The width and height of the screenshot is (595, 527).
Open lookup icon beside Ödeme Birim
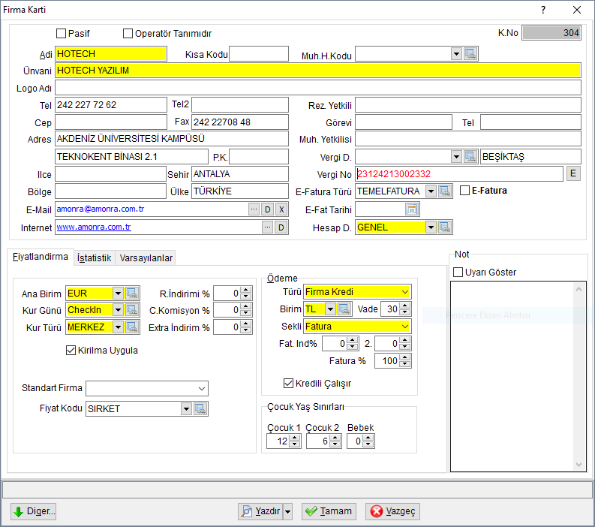(344, 309)
